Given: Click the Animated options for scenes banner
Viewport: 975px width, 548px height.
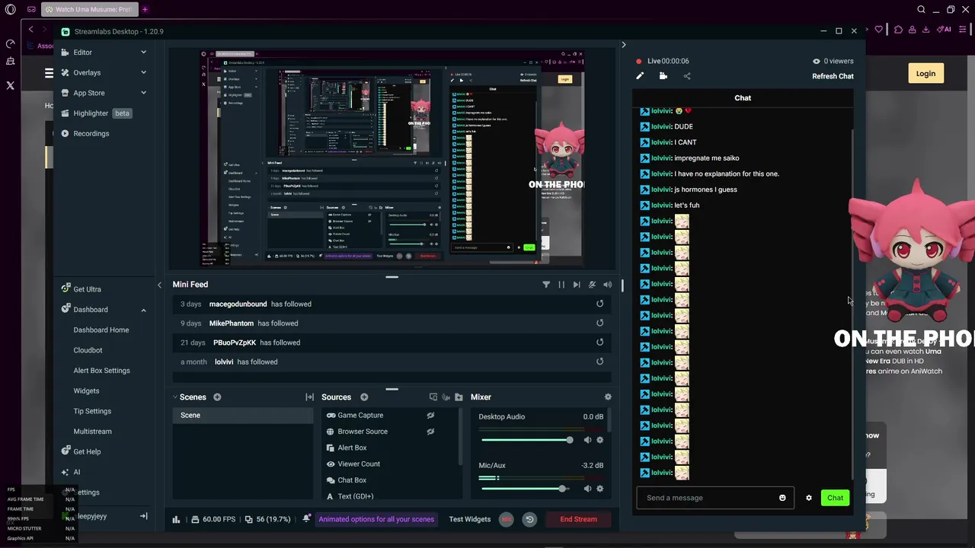Looking at the screenshot, I should tap(376, 519).
